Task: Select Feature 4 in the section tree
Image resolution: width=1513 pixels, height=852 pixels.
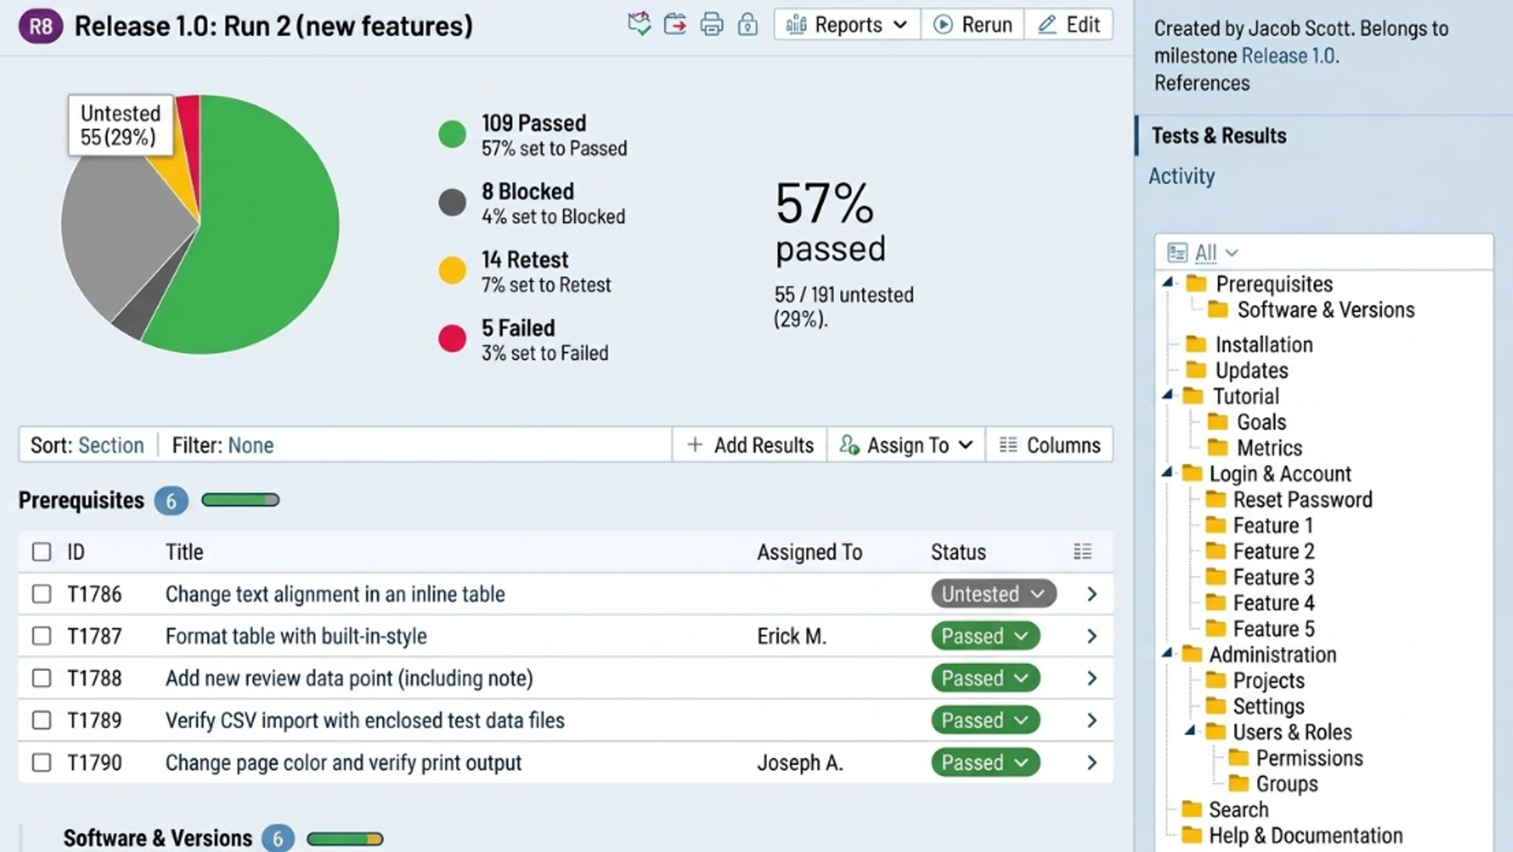Action: (x=1273, y=603)
